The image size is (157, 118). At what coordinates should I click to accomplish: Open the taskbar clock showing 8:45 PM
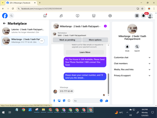point(145,112)
